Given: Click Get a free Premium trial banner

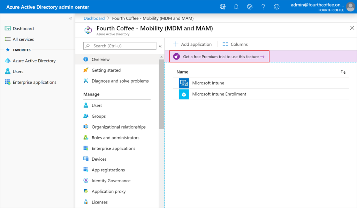Looking at the screenshot, I should tap(219, 56).
